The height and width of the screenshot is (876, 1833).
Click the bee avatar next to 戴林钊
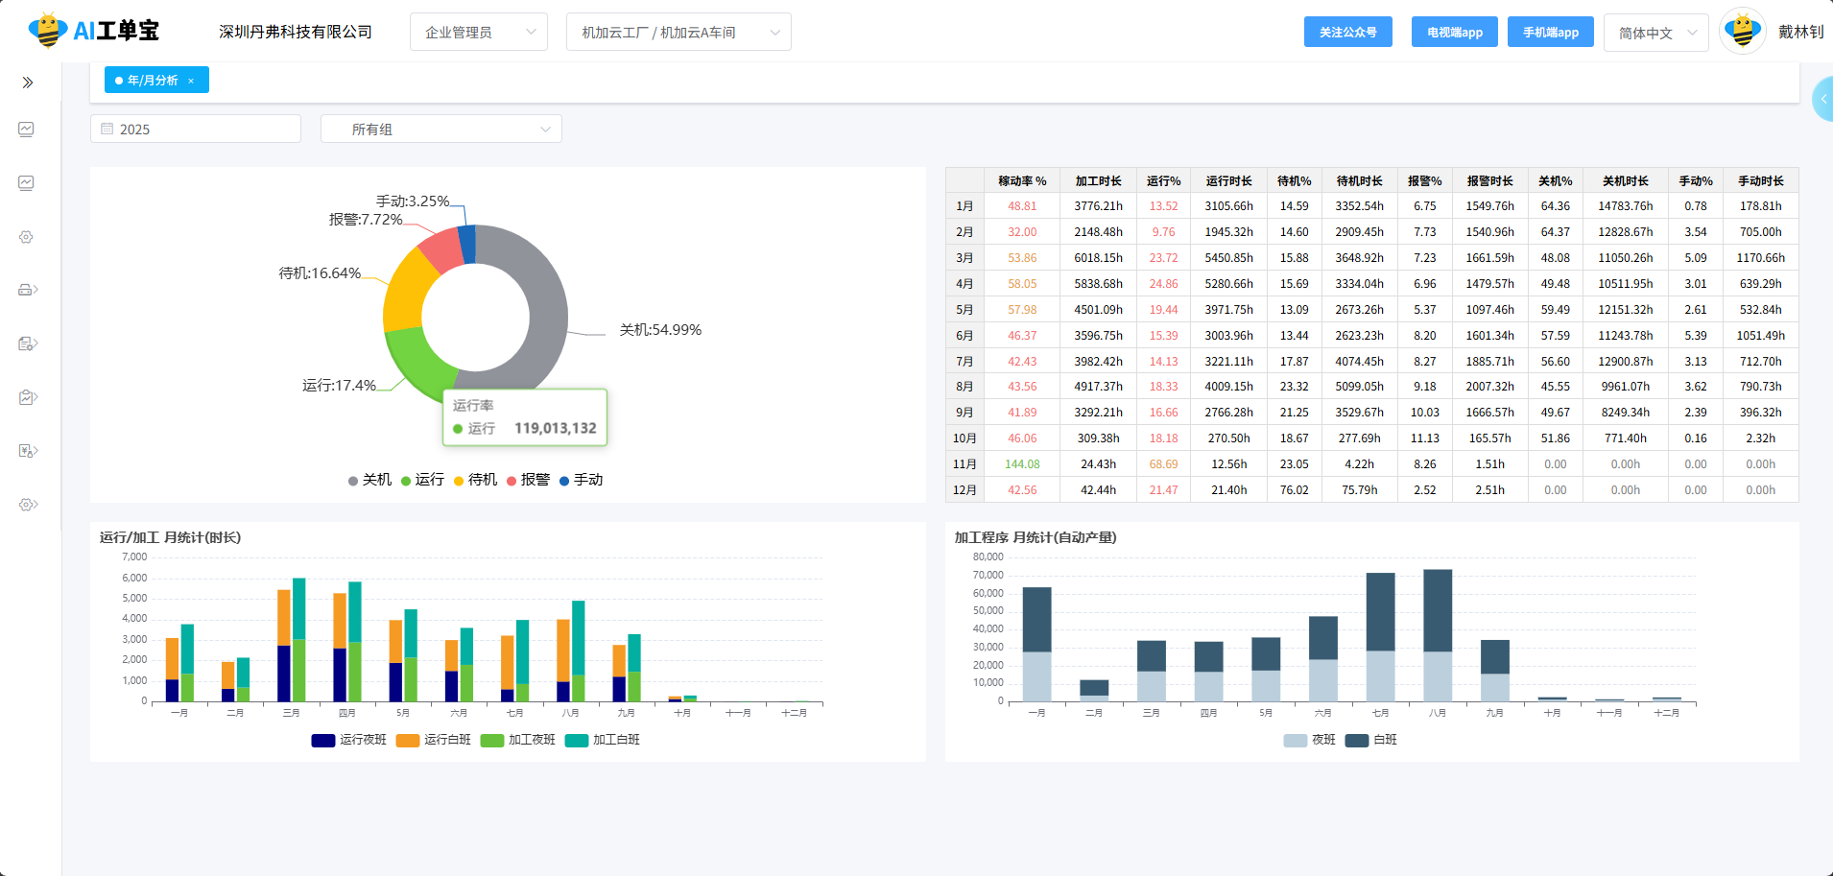(1742, 32)
